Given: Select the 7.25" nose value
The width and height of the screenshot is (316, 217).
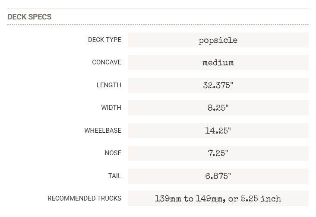Looking at the screenshot, I should tap(218, 153).
